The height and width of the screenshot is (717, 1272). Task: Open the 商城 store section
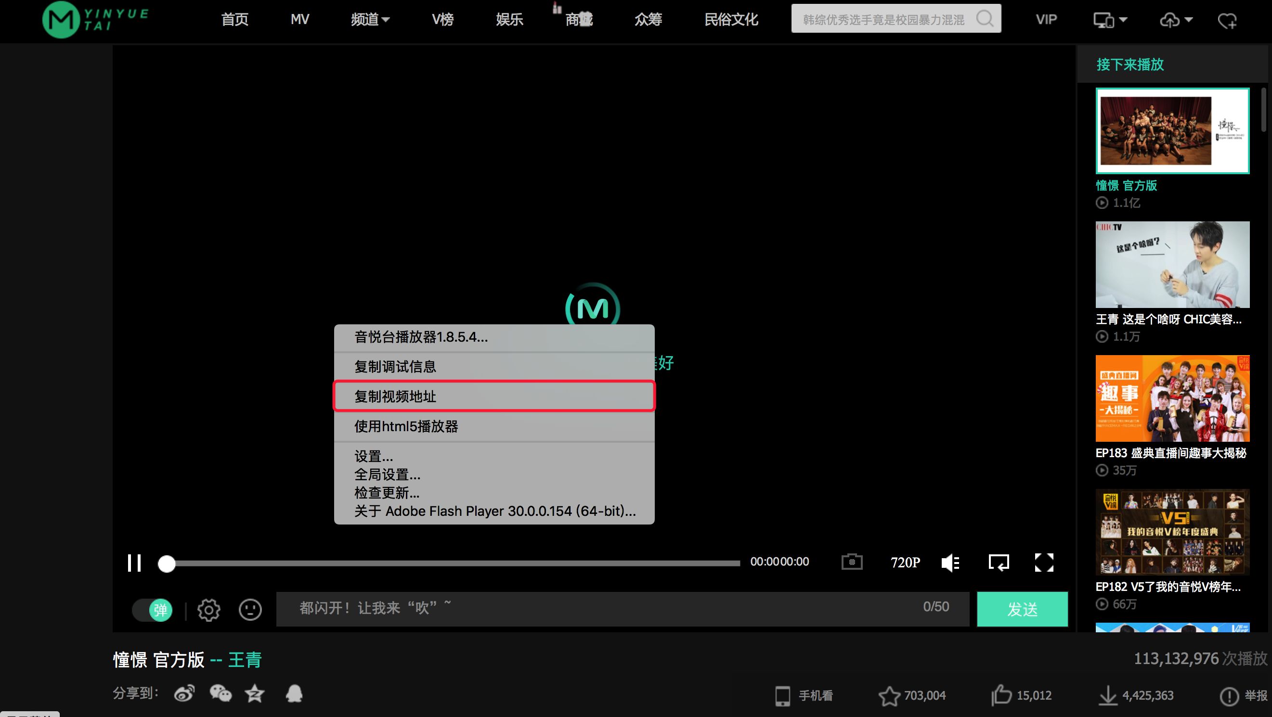click(579, 20)
